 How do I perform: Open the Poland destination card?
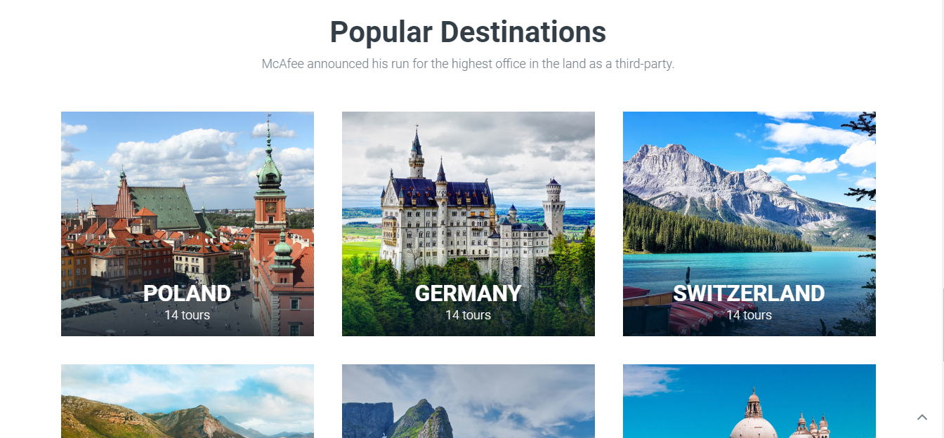pyautogui.click(x=188, y=224)
